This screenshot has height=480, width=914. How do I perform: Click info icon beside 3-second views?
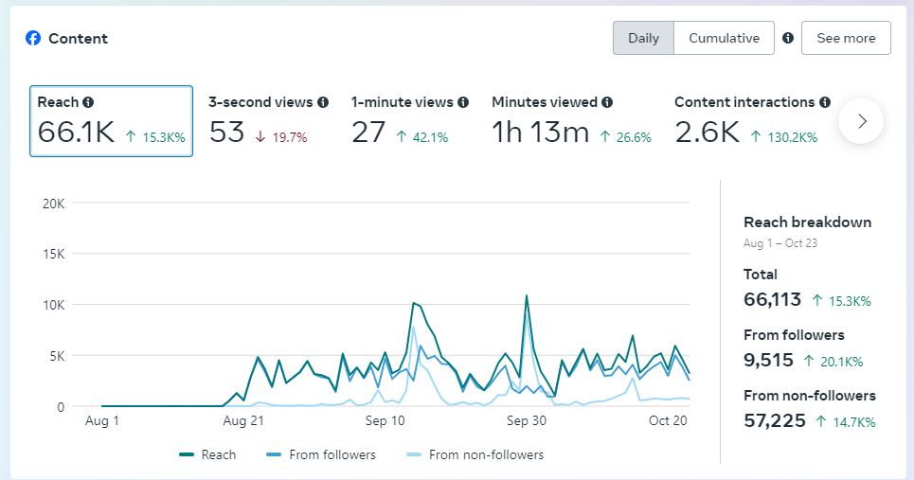point(323,102)
